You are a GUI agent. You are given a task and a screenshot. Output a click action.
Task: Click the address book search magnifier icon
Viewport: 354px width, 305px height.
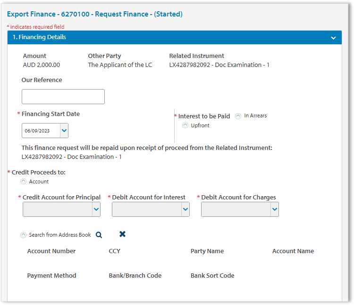[x=99, y=235]
